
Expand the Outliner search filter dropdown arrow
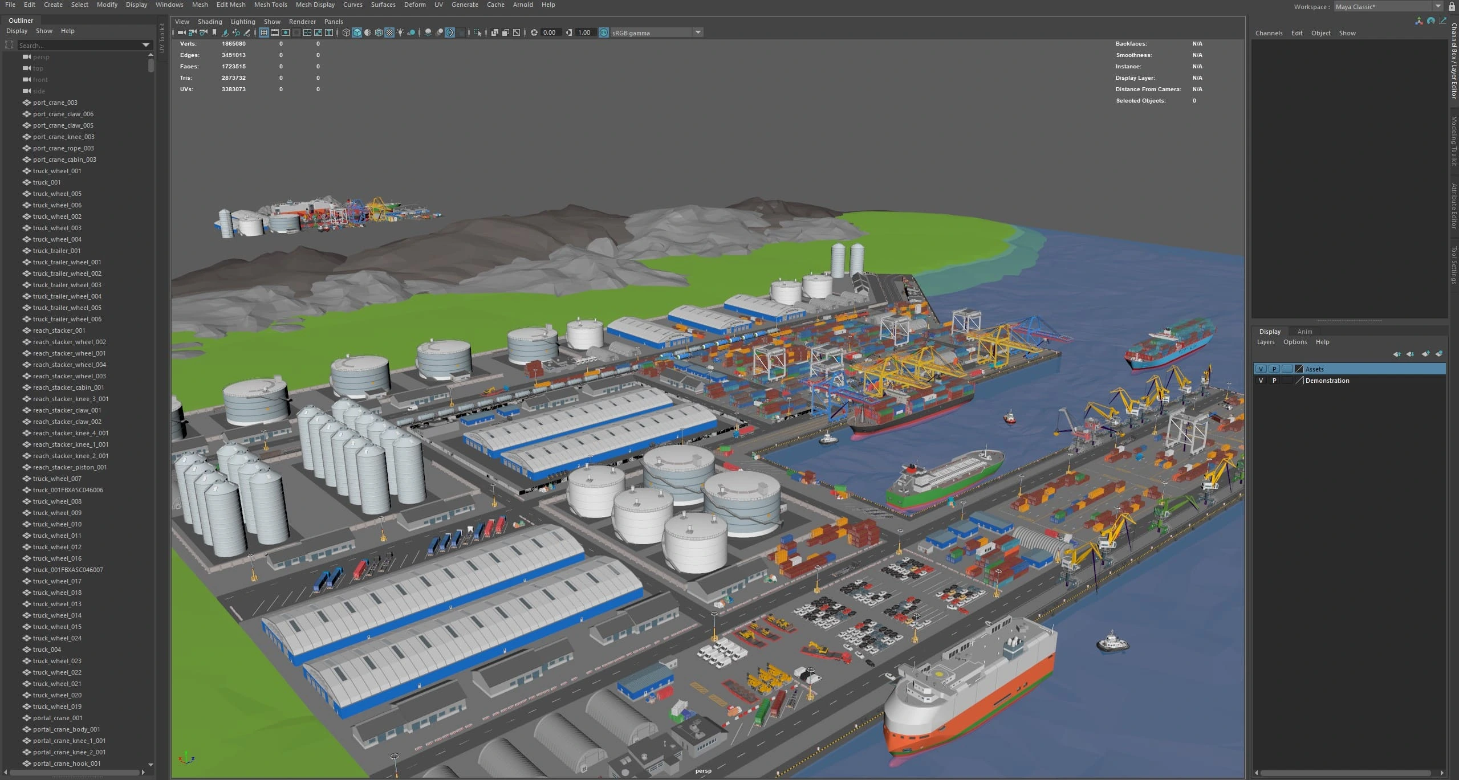pos(146,45)
